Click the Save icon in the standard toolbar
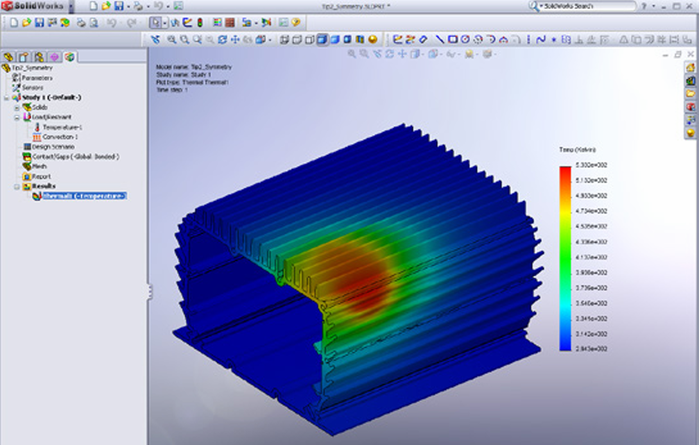Viewport: 699px width, 445px height. pos(39,22)
